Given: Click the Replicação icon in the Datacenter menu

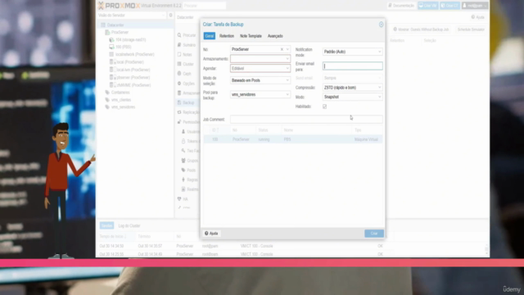Looking at the screenshot, I should tap(179, 112).
